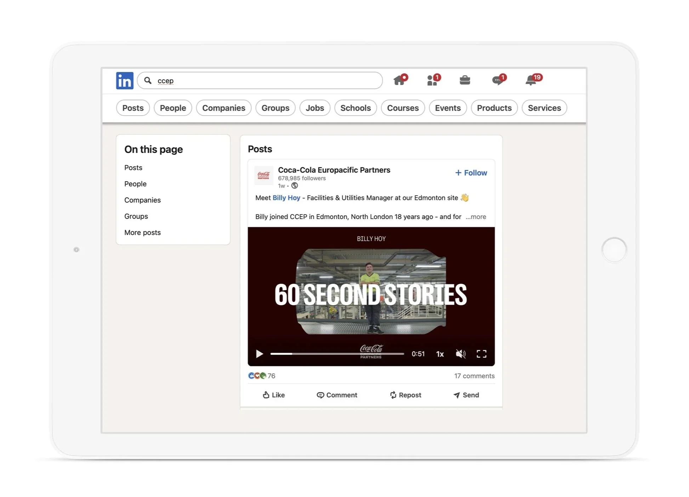Open notifications bell with 19 badge

[531, 80]
